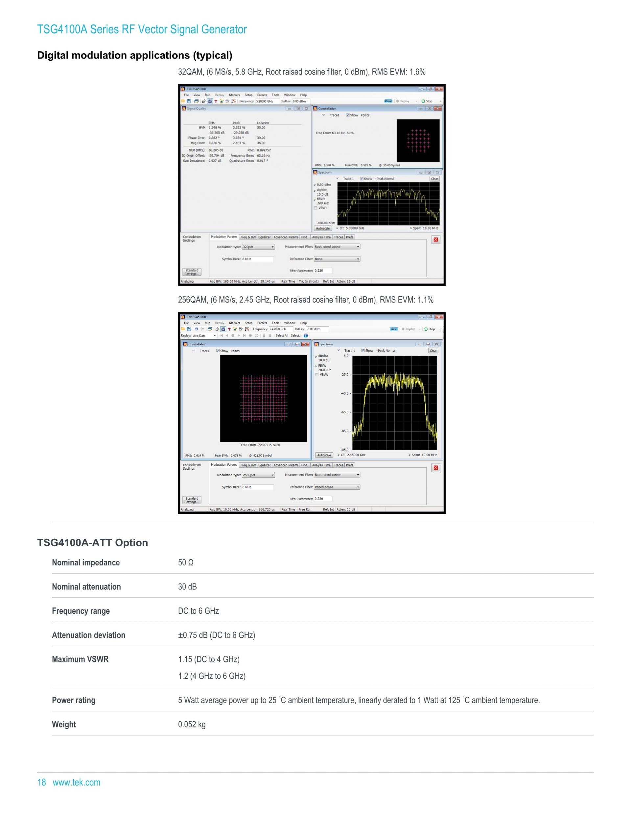This screenshot has width=631, height=817.
Task: Click the save disk icon in the 5.80000 GHz toolbar
Action: coord(189,101)
